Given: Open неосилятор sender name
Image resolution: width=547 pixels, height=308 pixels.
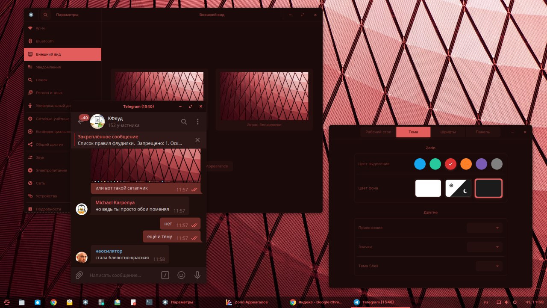Looking at the screenshot, I should pyautogui.click(x=109, y=251).
